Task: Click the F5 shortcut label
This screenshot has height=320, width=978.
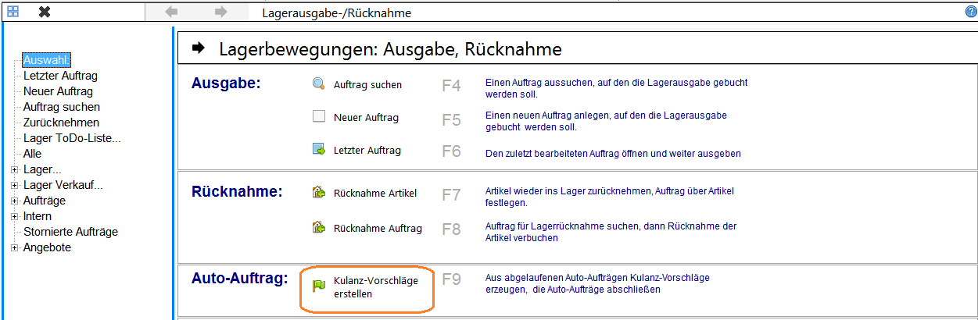Action: [x=451, y=119]
